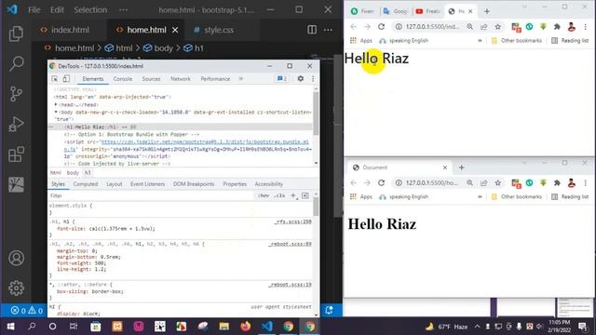The height and width of the screenshot is (335, 596).
Task: Open the Computed styles tab
Action: (86, 184)
